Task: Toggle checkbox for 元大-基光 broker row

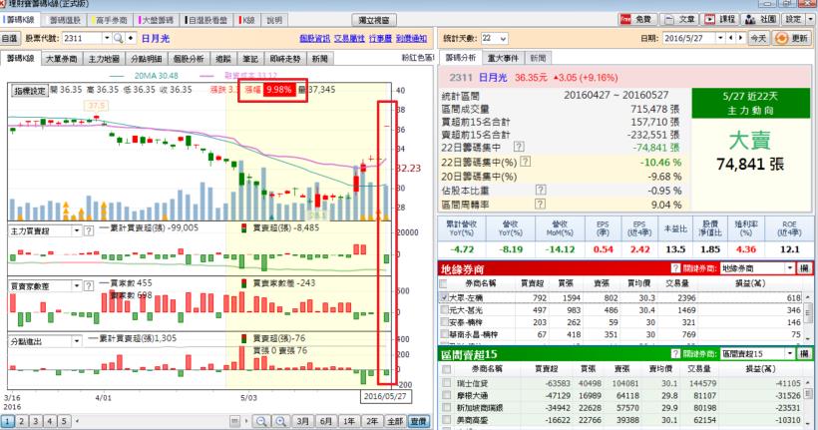Action: 444,310
